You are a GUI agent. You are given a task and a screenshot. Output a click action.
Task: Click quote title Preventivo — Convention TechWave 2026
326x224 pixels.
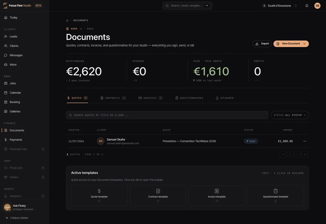[189, 141]
